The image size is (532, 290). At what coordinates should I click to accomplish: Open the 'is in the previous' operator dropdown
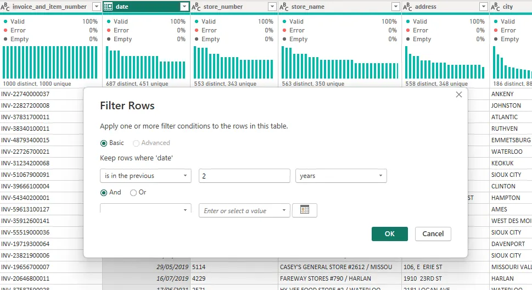pyautogui.click(x=145, y=176)
